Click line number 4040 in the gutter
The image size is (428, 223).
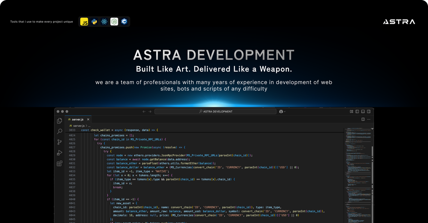(72, 199)
